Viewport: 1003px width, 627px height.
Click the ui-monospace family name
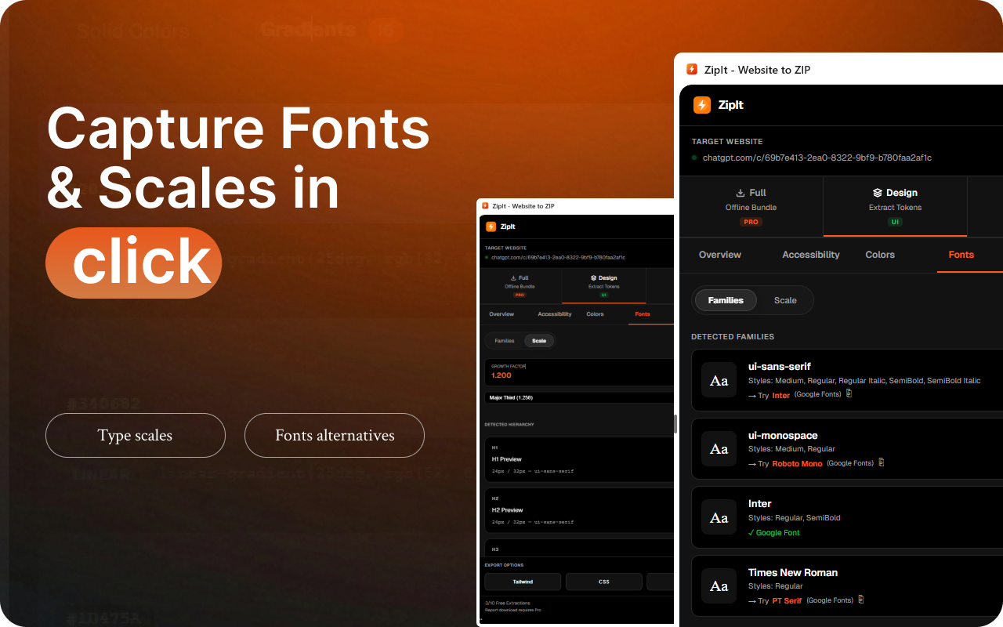click(x=783, y=435)
